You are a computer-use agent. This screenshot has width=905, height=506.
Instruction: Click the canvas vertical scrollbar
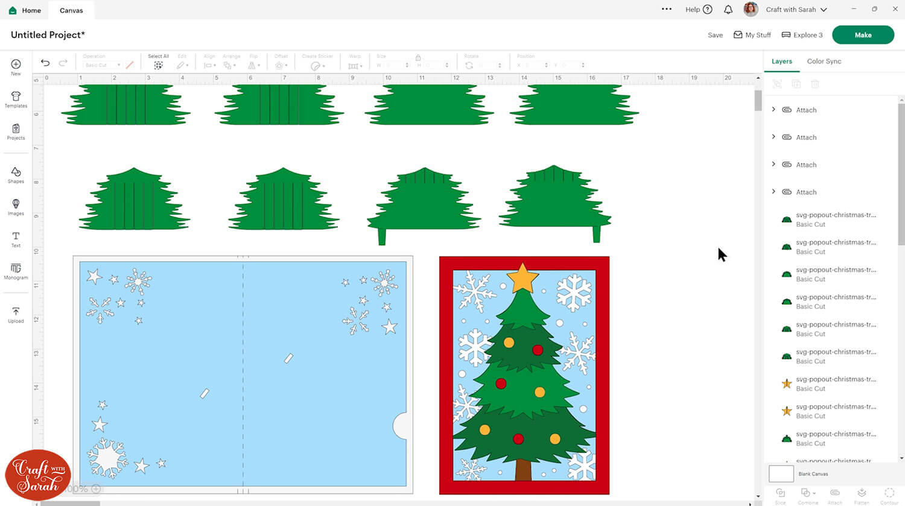click(x=758, y=100)
